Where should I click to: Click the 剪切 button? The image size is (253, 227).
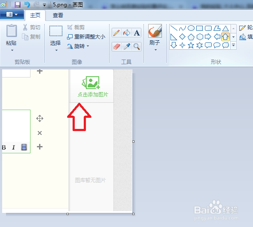tap(31, 27)
